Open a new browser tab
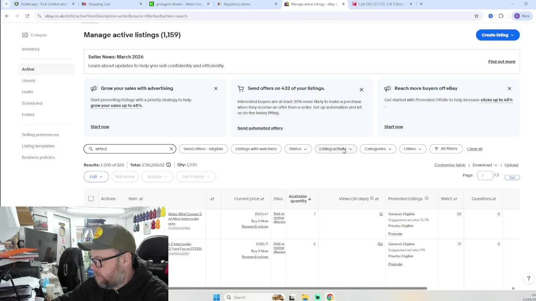The width and height of the screenshot is (536, 301). pos(421,4)
